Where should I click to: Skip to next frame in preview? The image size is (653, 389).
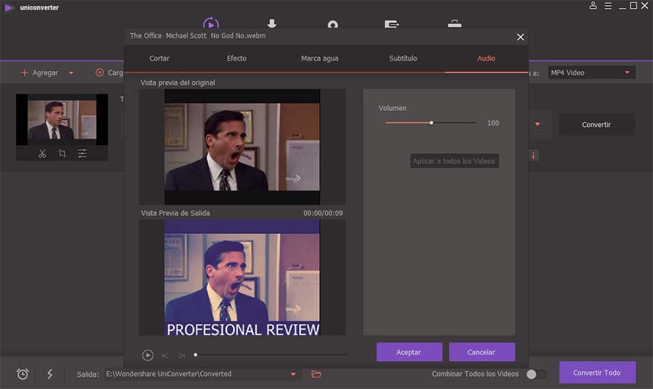pos(181,356)
